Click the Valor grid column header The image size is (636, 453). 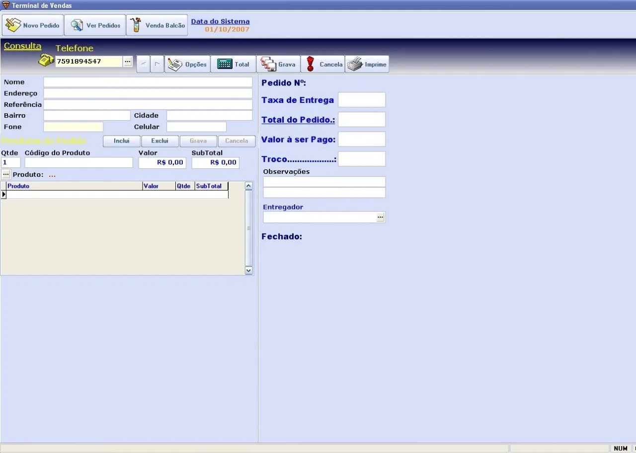click(x=159, y=186)
